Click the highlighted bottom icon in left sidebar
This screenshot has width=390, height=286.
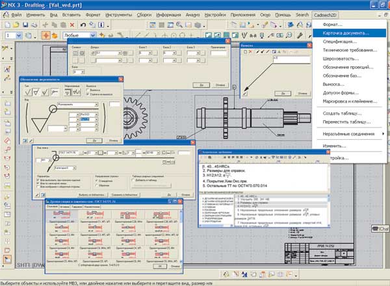(x=7, y=259)
